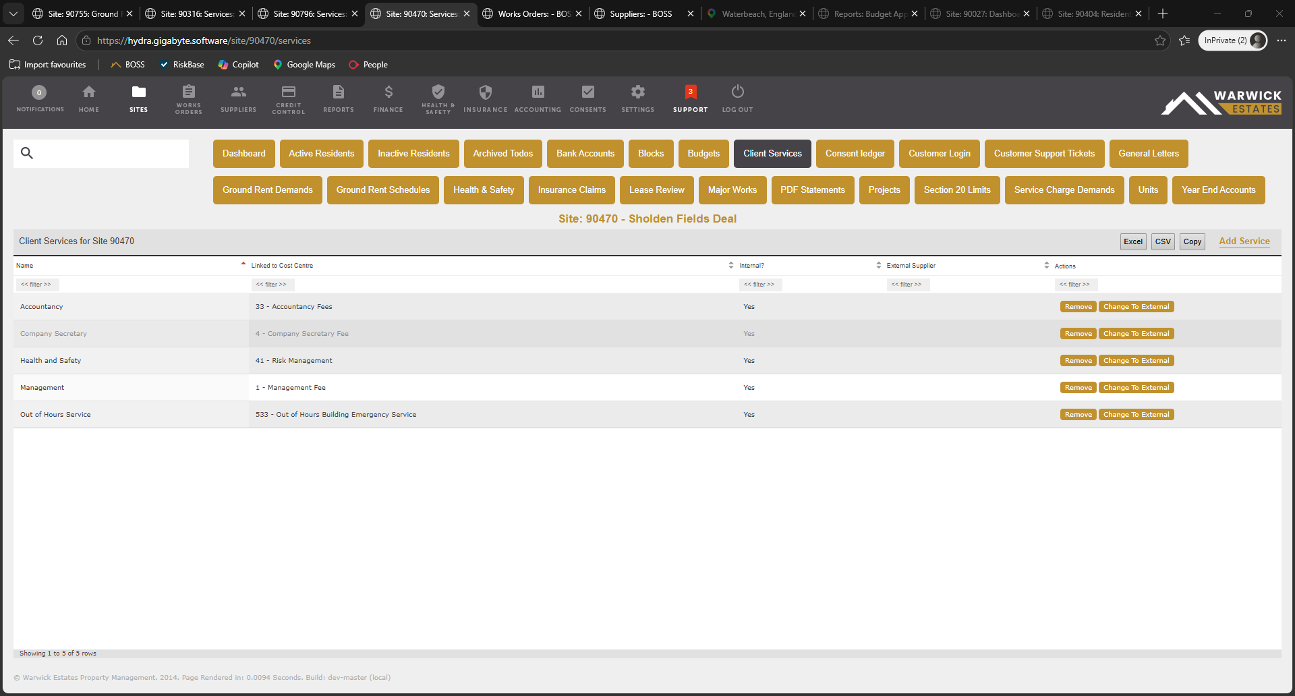Open browser settings ellipsis menu
The height and width of the screenshot is (696, 1295).
(1282, 40)
